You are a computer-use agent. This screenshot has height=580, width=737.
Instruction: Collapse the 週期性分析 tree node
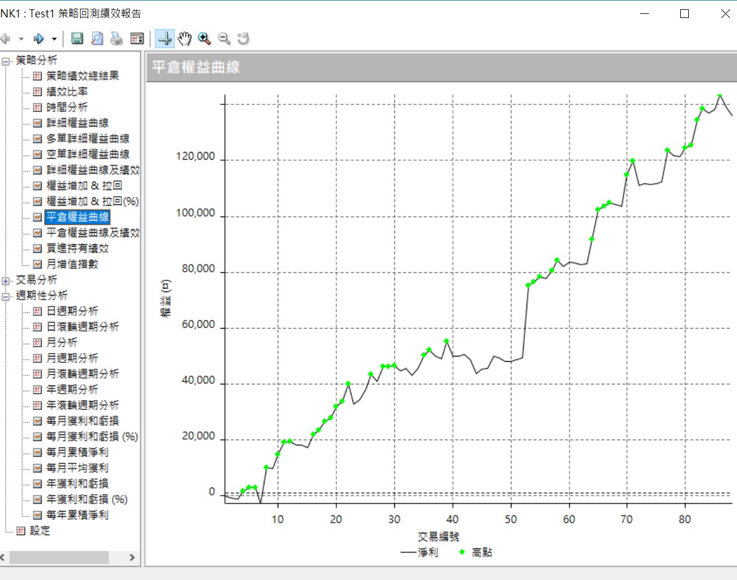tap(6, 296)
